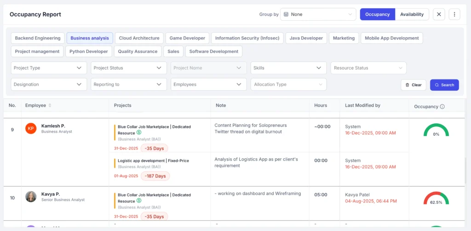Open the Reporting to dropdown
Screen dimensions: 471x231
pyautogui.click(x=129, y=84)
